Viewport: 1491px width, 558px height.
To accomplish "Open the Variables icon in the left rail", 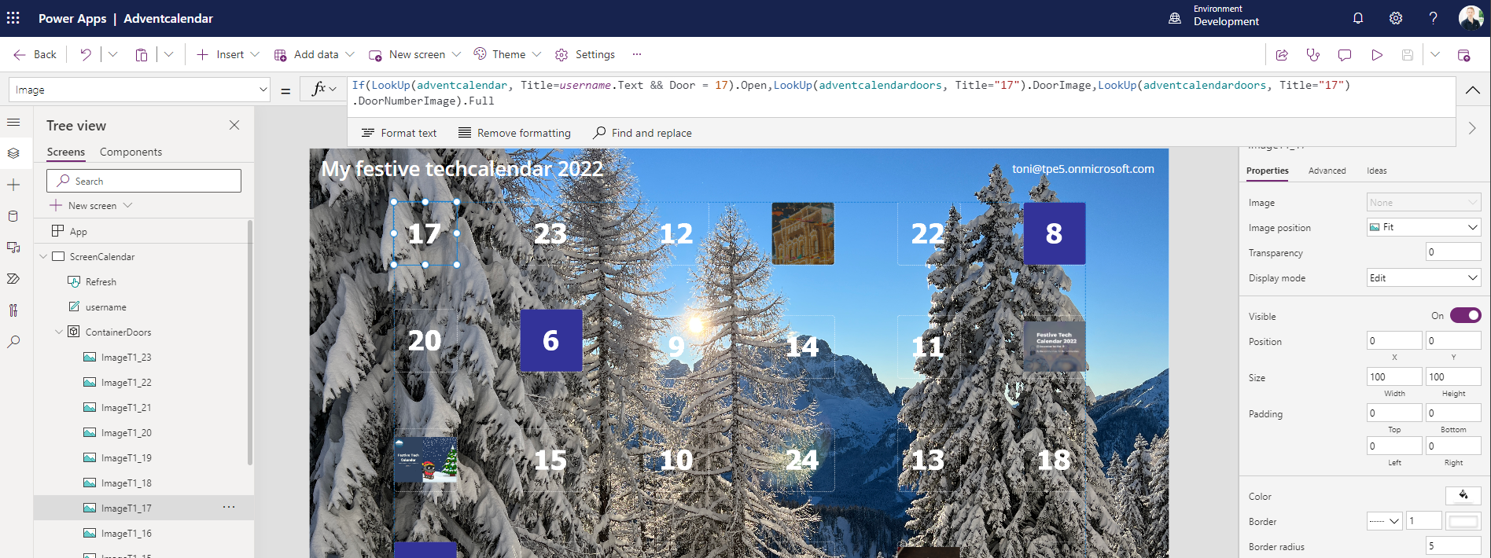I will [x=13, y=310].
